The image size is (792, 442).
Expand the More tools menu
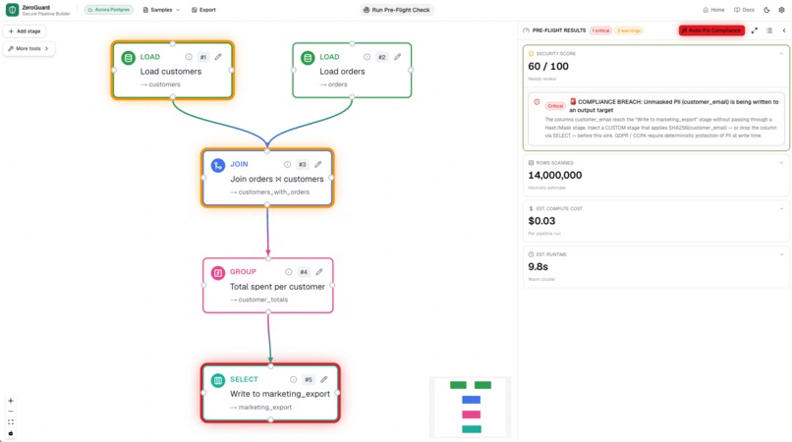tap(28, 48)
